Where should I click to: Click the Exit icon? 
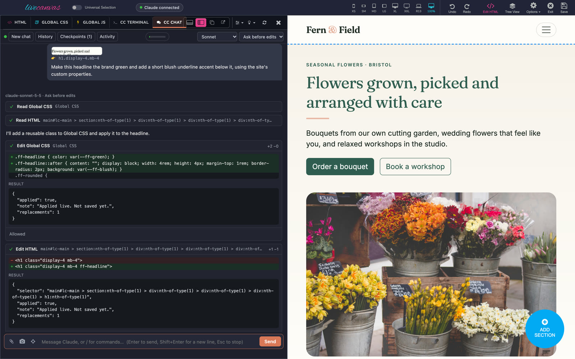550,8
